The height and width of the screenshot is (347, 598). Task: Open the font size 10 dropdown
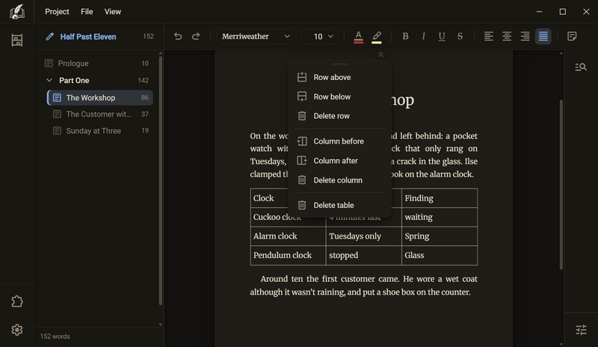[319, 36]
